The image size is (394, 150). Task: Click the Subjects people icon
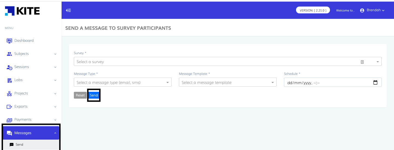click(9, 54)
